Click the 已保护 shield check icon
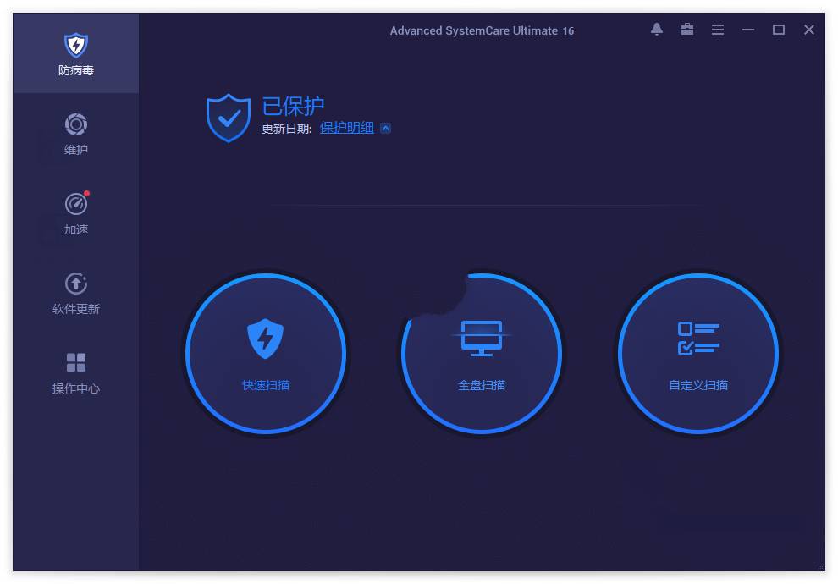The width and height of the screenshot is (838, 584). tap(227, 115)
